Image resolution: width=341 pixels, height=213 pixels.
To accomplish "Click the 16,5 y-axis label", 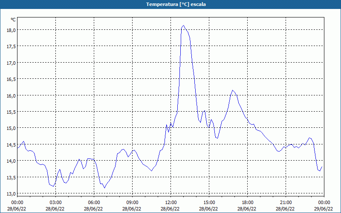I will [12, 79].
